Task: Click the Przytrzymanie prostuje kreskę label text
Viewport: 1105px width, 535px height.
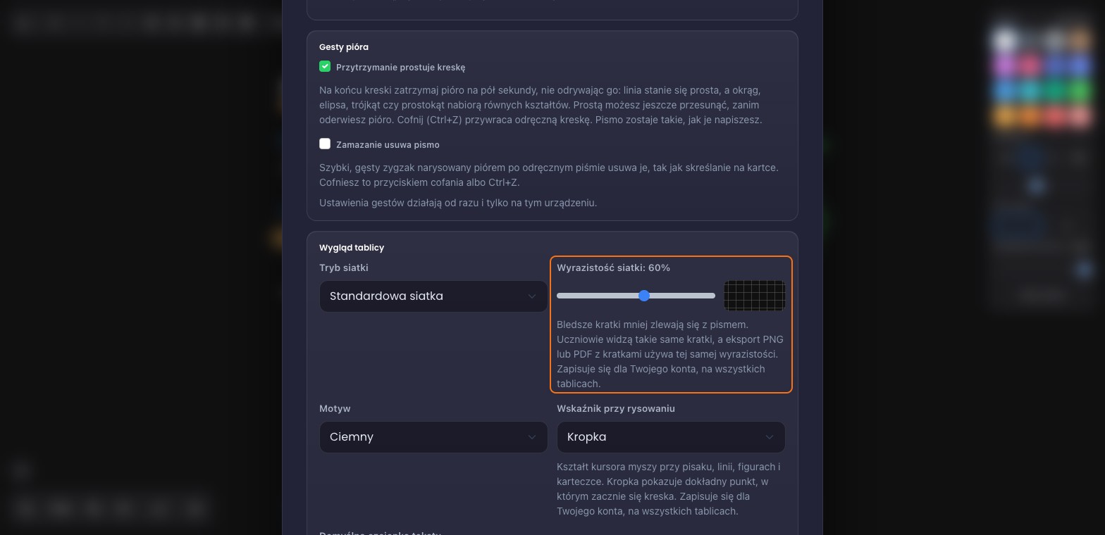Action: point(400,68)
